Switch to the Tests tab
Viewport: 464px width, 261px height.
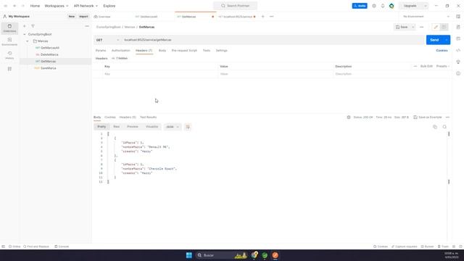tap(206, 51)
